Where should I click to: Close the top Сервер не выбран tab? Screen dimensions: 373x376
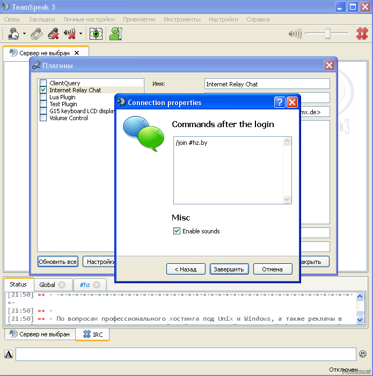(x=77, y=53)
